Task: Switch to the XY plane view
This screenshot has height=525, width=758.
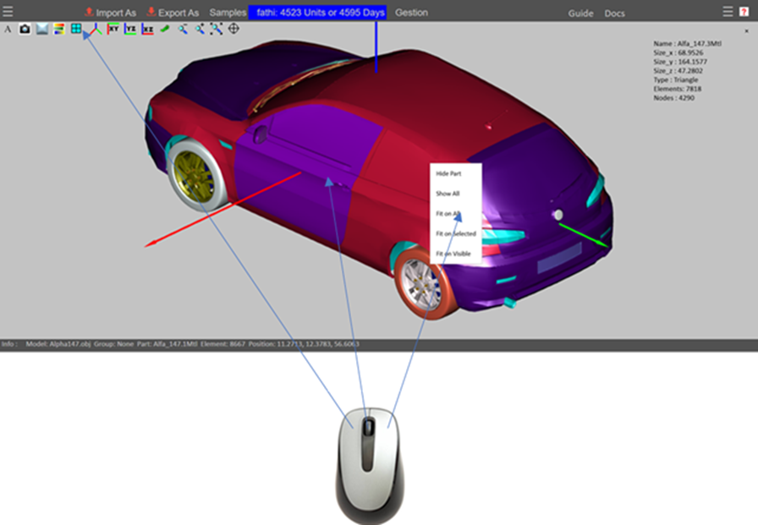Action: click(x=113, y=29)
